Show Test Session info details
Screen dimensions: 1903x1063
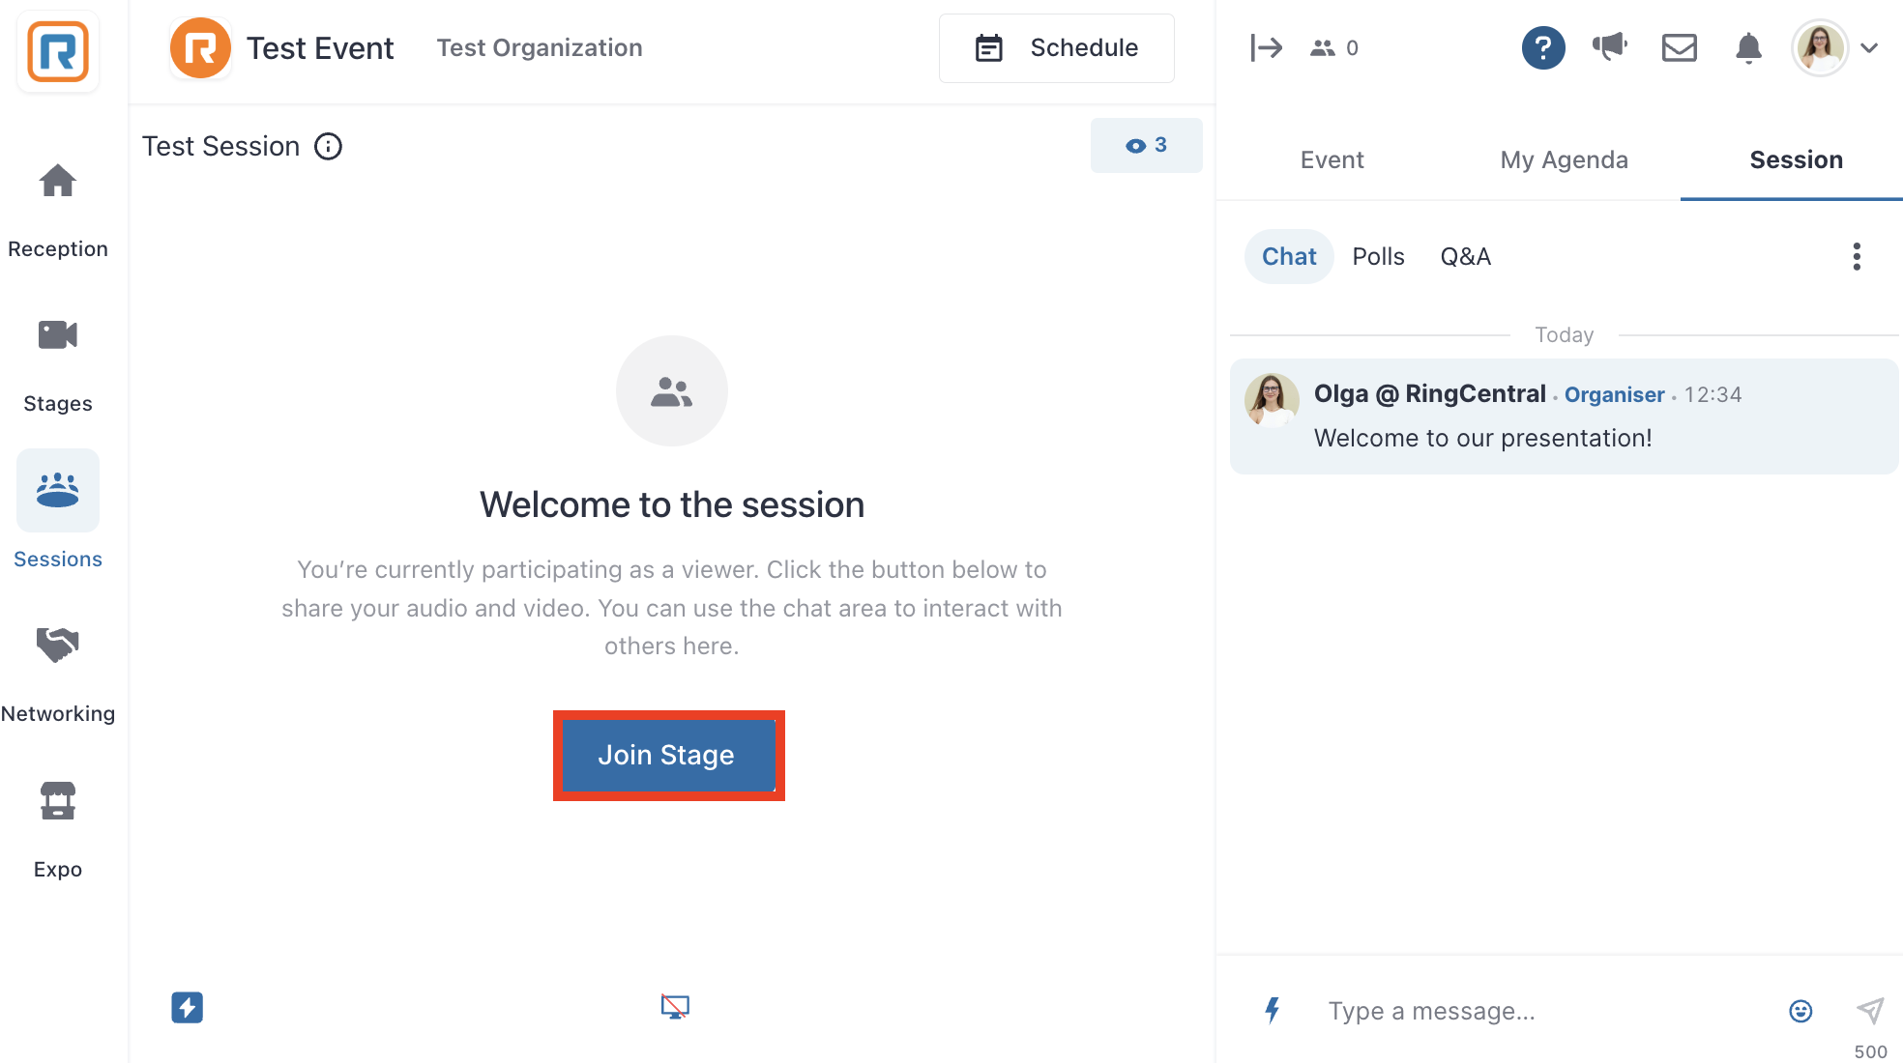(x=329, y=146)
